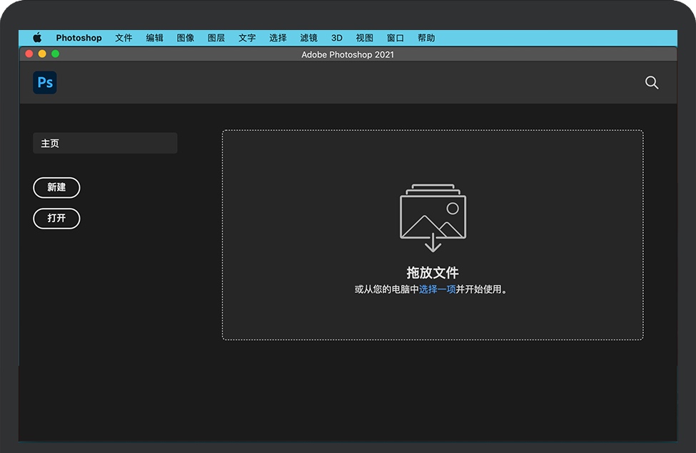Open the 帮助 menu
Screen dimensions: 696x453
pyautogui.click(x=426, y=38)
